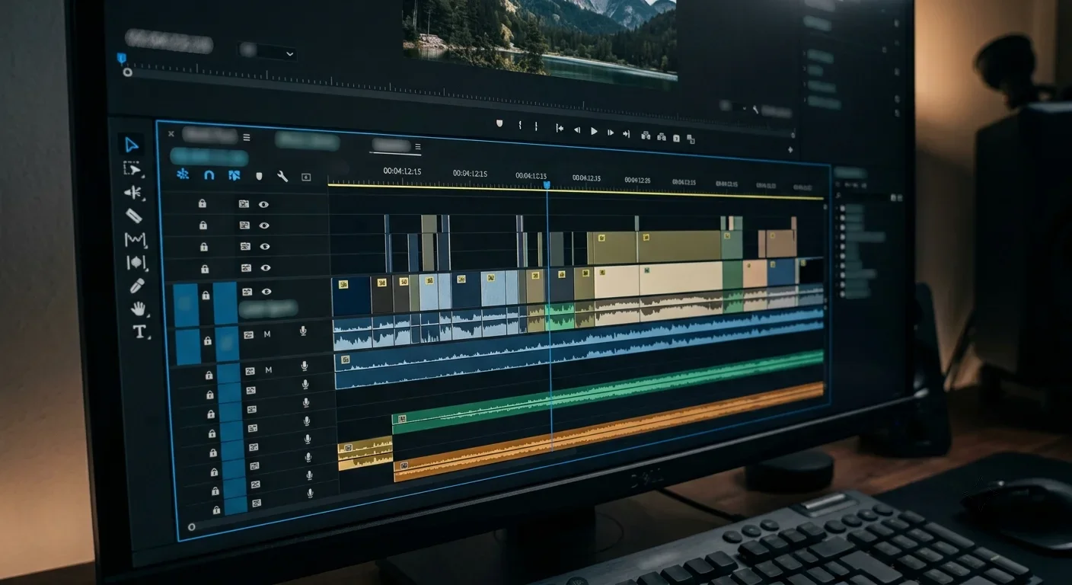Jump to the In point
The height and width of the screenshot is (585, 1072).
click(x=560, y=129)
